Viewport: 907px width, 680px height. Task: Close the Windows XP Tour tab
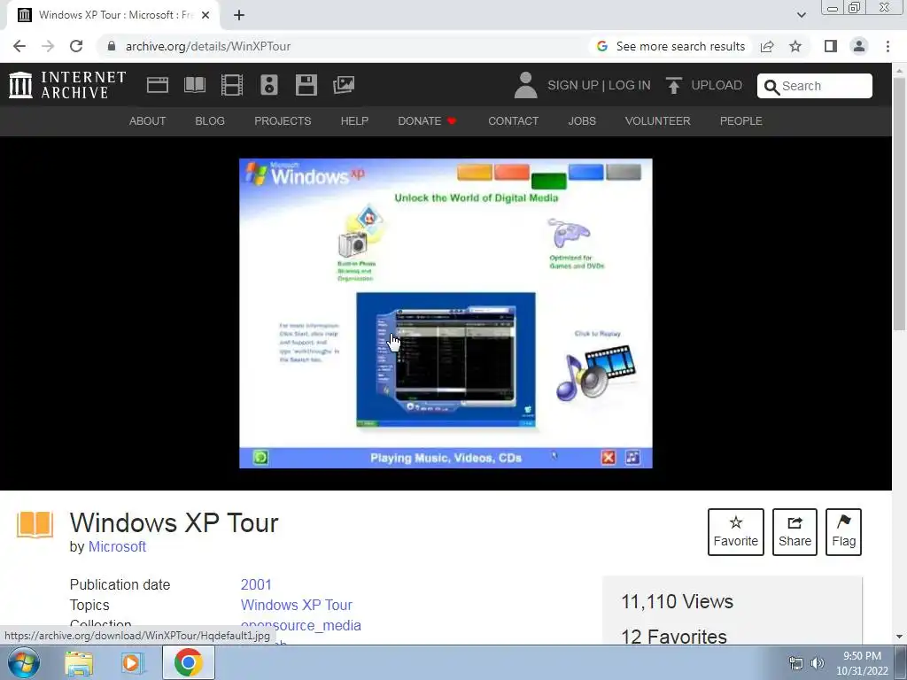click(205, 15)
